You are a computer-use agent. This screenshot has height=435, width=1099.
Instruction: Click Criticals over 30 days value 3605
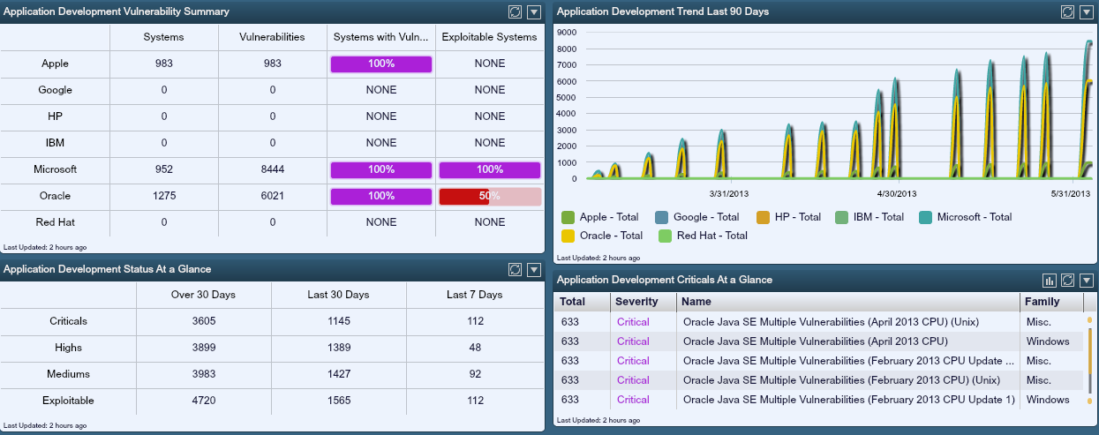tap(204, 321)
